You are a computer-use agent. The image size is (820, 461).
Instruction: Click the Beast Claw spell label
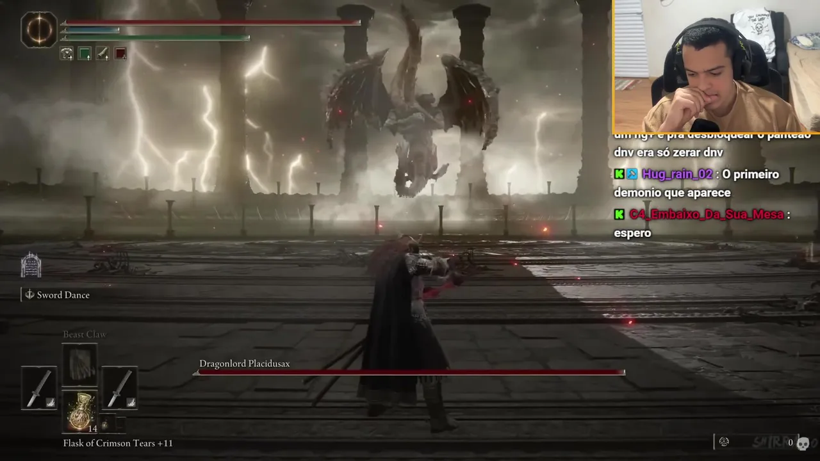85,334
